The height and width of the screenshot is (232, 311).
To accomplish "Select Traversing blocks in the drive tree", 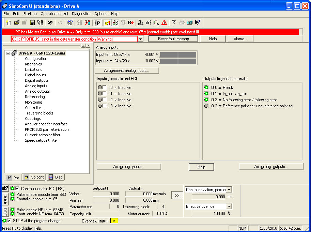I will [39, 113].
